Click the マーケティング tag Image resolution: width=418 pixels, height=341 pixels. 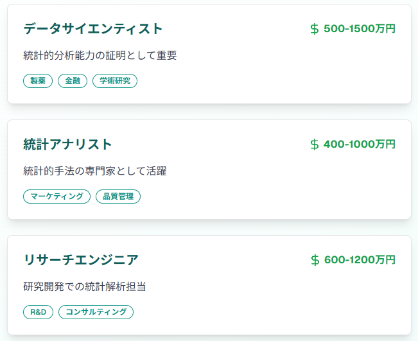point(57,197)
